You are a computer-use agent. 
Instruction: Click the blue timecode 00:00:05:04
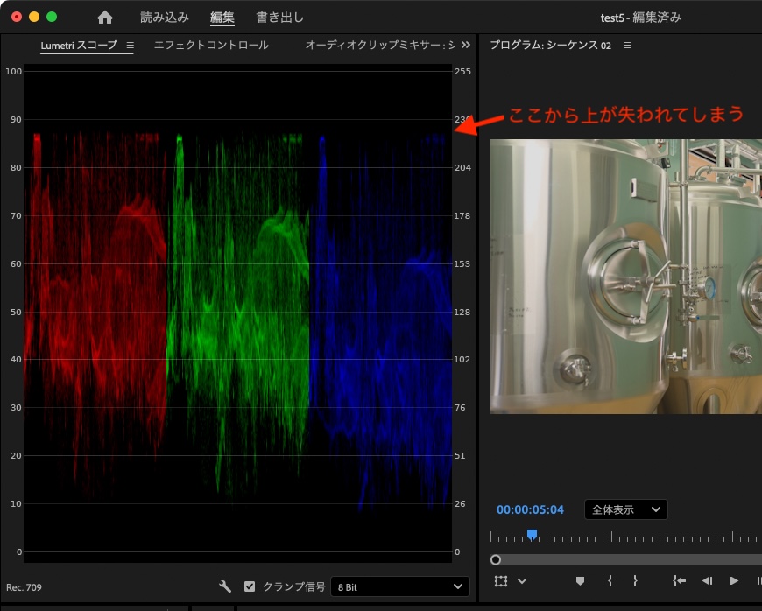tap(530, 509)
